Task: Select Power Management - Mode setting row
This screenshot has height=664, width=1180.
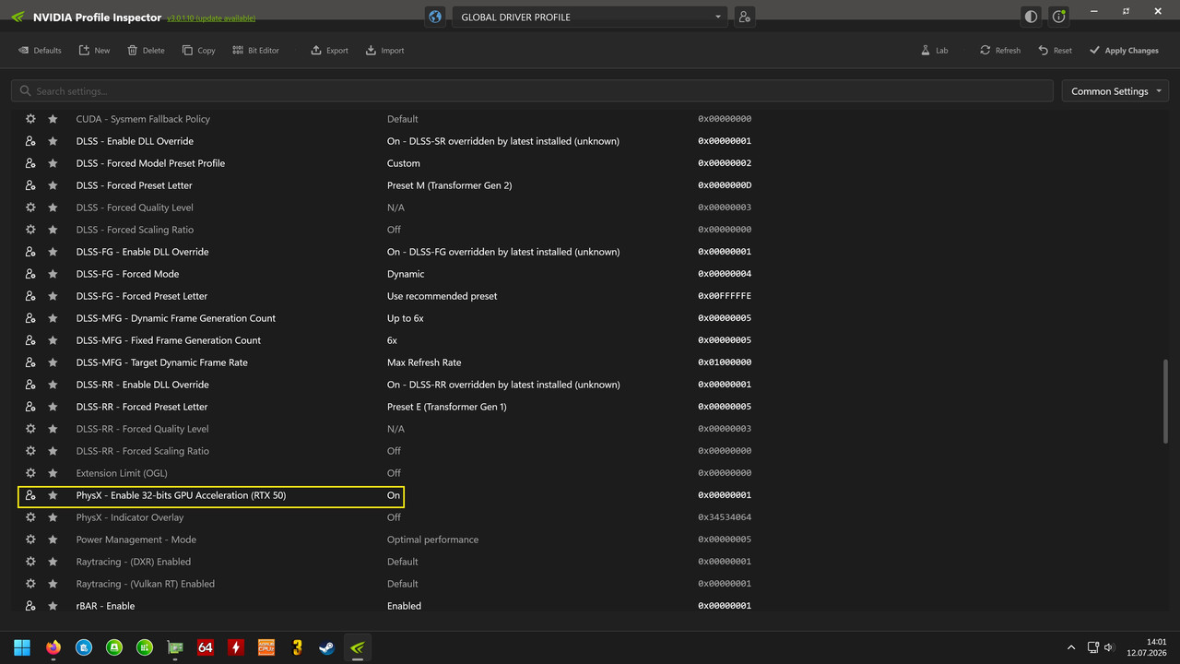Action: pos(387,539)
